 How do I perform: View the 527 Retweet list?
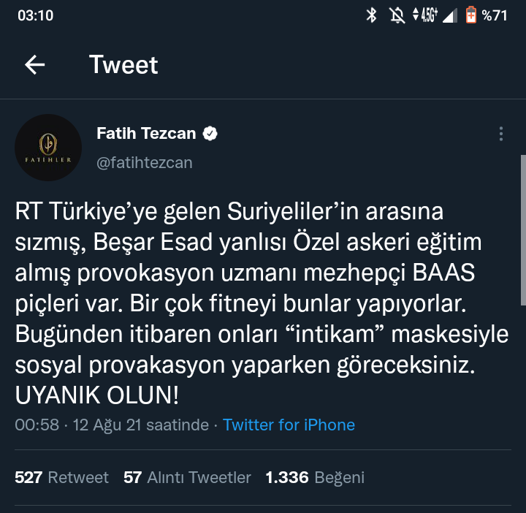point(61,478)
